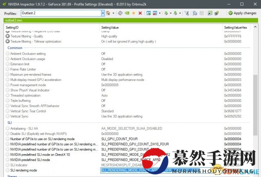Click the import profile icon
Viewport: 261px width, 177px height.
coord(175,13)
